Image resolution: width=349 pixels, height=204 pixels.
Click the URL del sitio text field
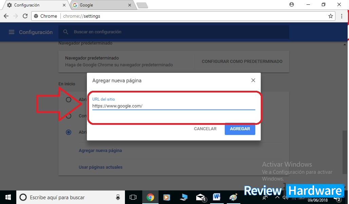[x=173, y=106]
